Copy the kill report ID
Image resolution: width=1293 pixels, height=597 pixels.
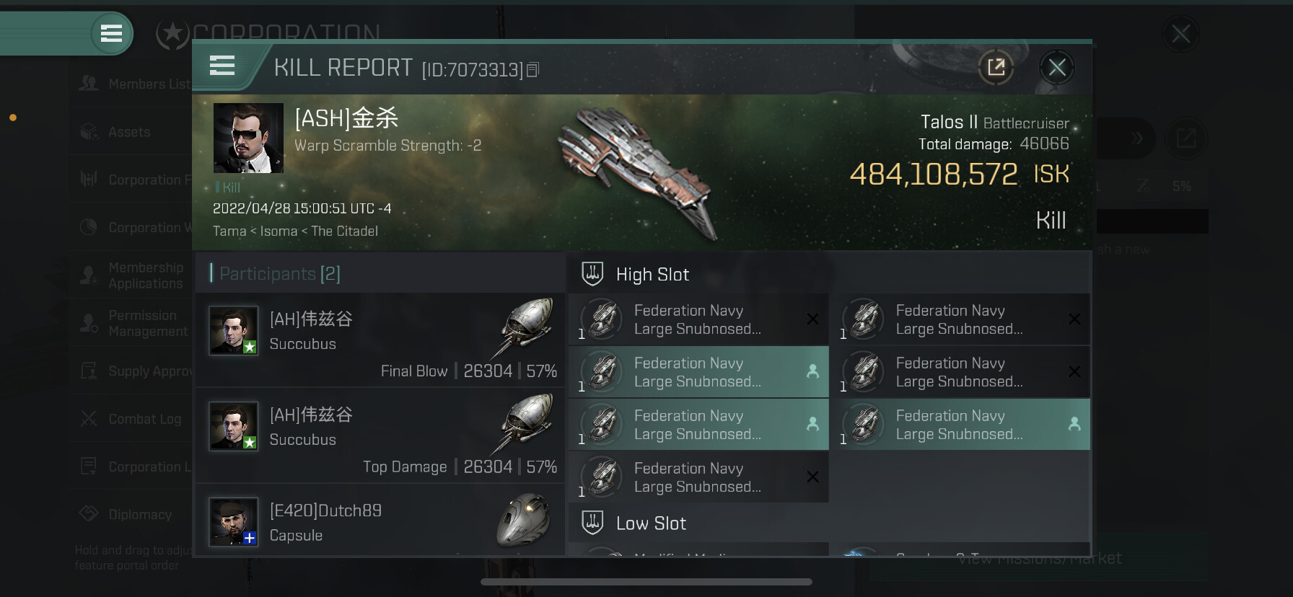532,70
